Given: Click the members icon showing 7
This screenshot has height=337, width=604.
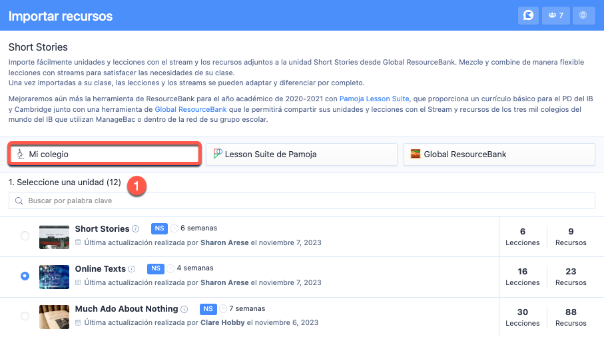Looking at the screenshot, I should [x=555, y=15].
